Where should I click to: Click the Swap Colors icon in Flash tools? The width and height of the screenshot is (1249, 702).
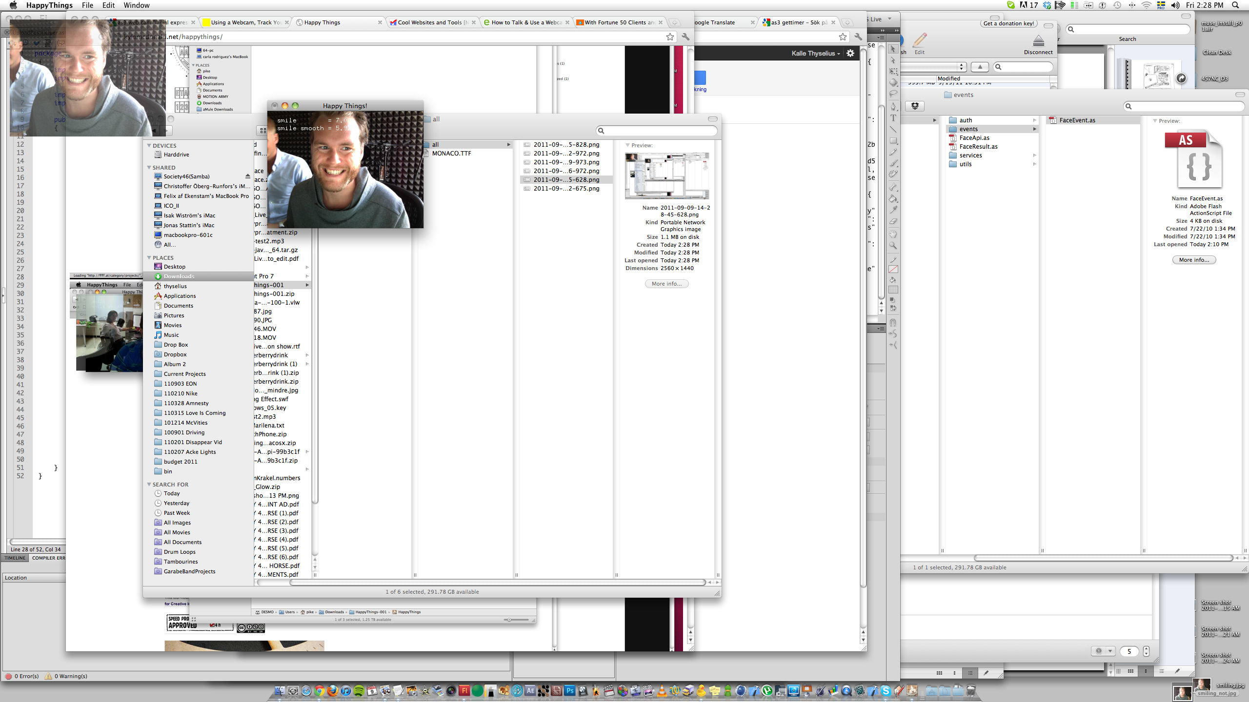point(893,308)
